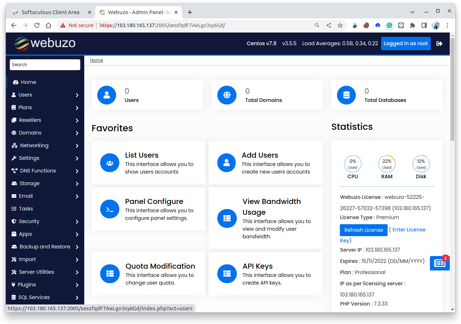
Task: Open the Panel Configure terminal icon
Action: coord(110,209)
